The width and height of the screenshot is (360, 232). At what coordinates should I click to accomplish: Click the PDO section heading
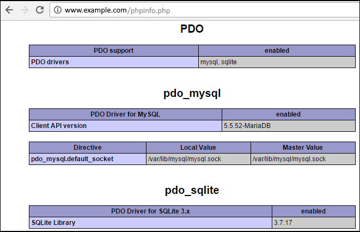[x=192, y=29]
